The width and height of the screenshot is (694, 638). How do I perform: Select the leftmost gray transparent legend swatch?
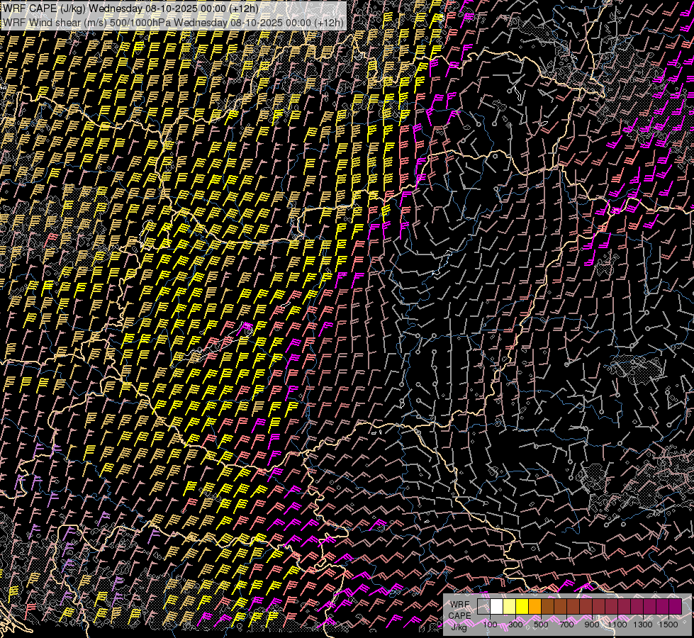click(484, 607)
